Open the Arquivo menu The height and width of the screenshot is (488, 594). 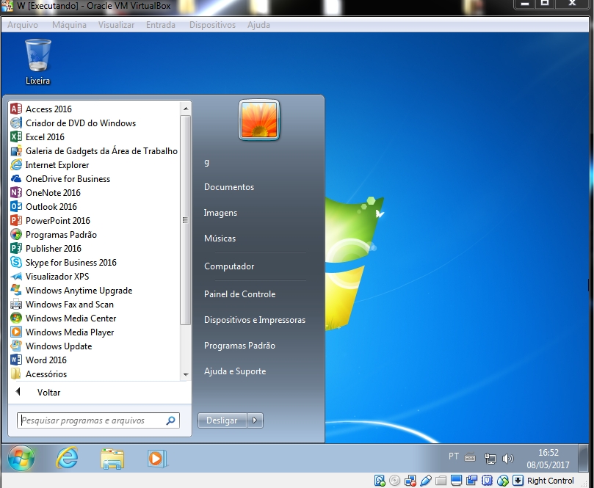pos(23,25)
